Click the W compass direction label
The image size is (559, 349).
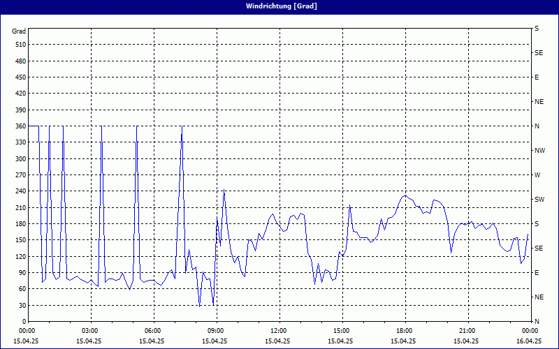pos(537,175)
